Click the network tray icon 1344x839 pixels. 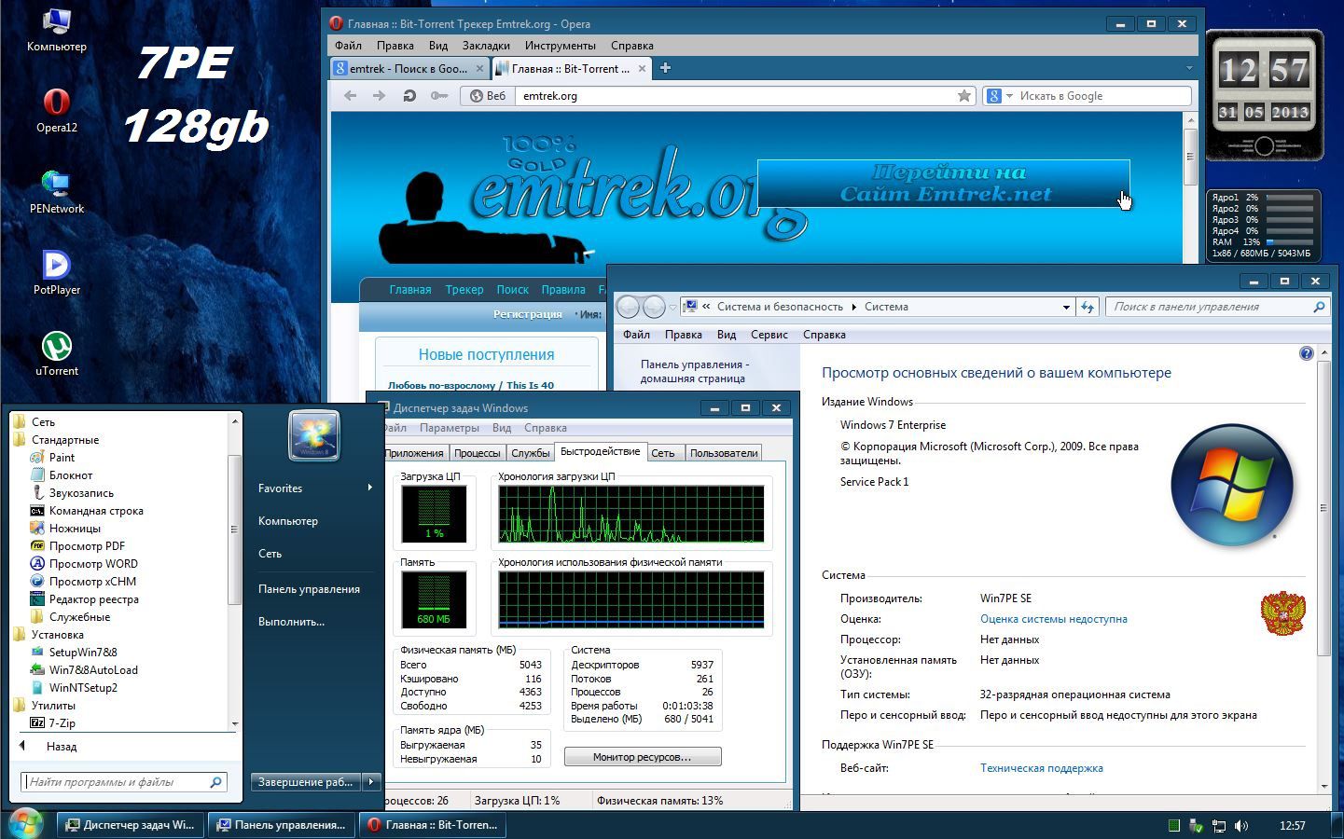(1218, 825)
